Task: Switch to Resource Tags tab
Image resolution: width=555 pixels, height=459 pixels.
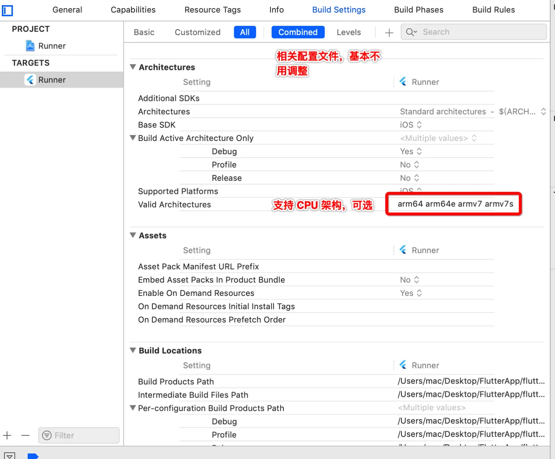Action: click(x=213, y=10)
